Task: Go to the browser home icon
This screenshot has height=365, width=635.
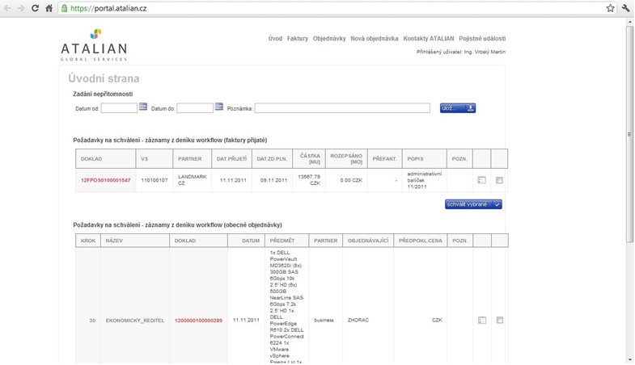Action: (49, 8)
